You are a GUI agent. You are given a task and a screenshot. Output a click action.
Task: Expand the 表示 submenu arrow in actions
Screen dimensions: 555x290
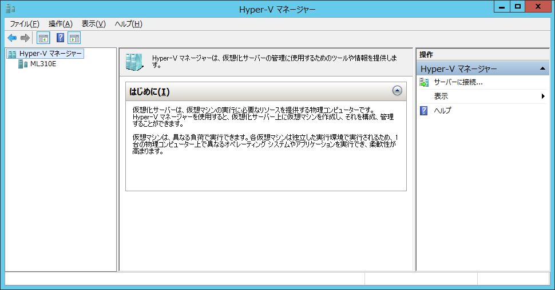pyautogui.click(x=543, y=96)
